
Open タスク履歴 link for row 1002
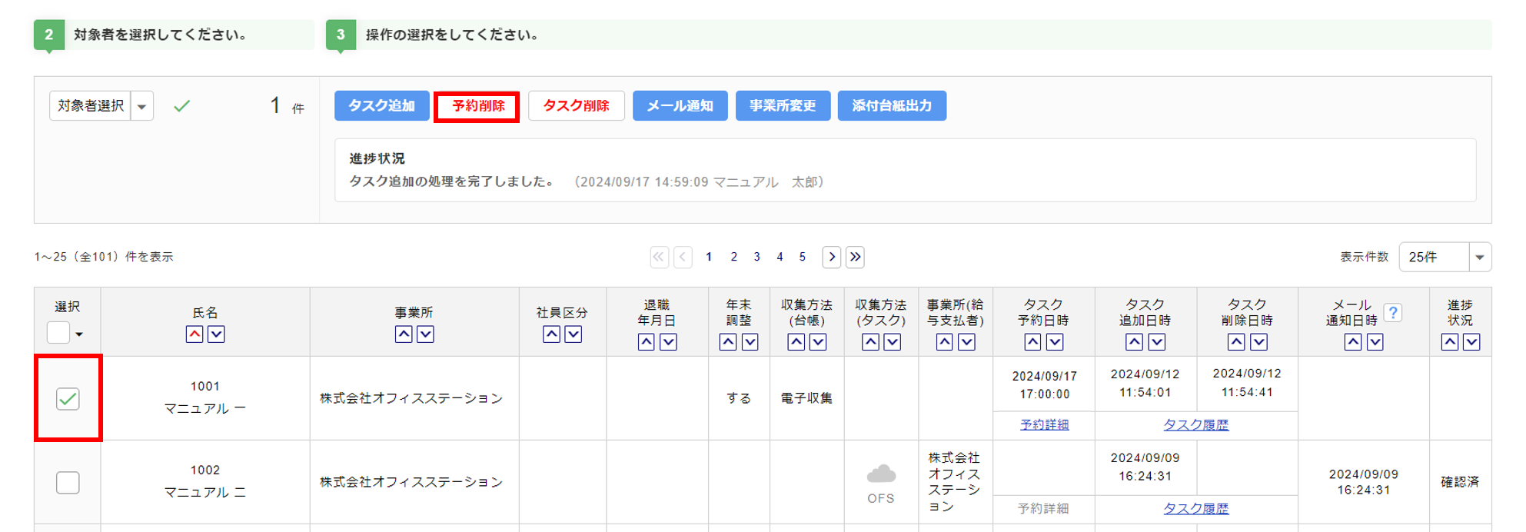[x=1196, y=508]
